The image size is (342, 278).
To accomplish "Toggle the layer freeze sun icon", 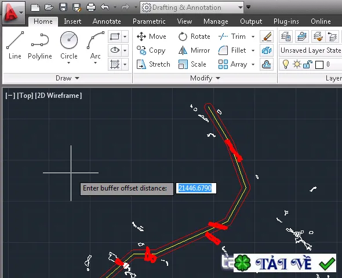I will tap(297, 64).
